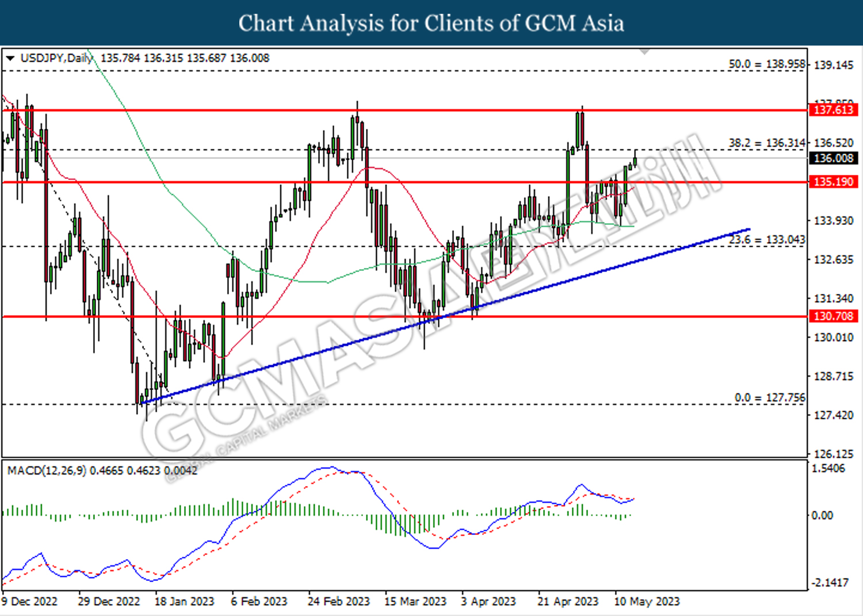Viewport: 863px width, 616px height.
Task: Click the 139.145 price axis value
Action: coord(834,65)
